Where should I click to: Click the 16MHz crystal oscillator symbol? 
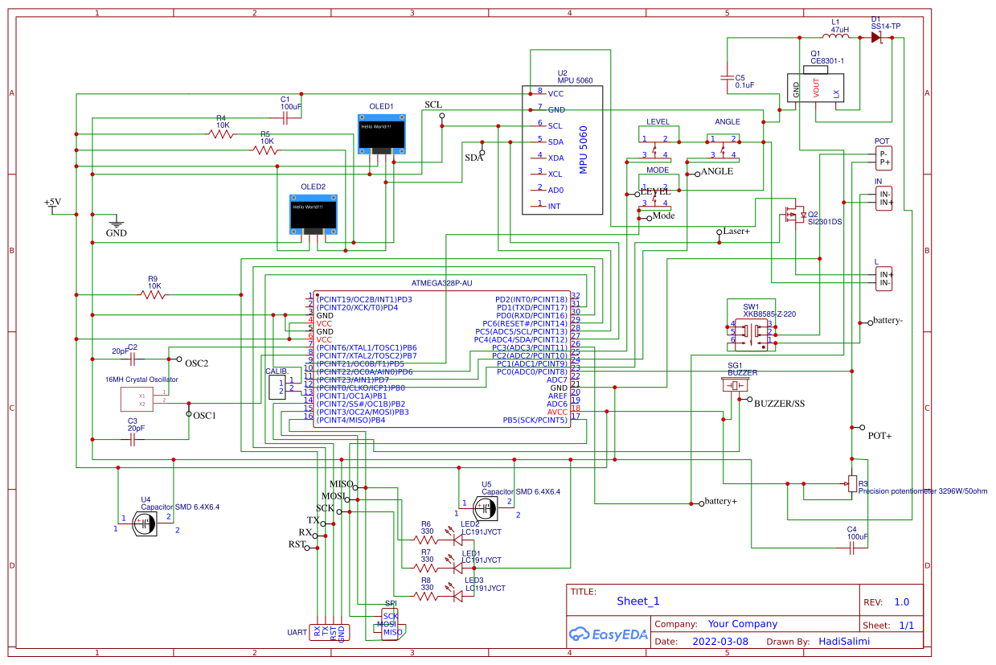pos(138,397)
